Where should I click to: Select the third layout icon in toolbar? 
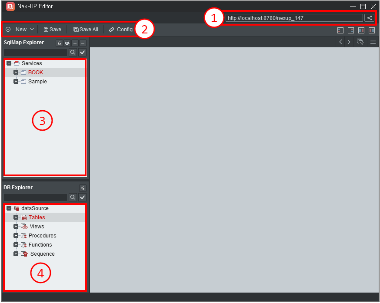point(361,30)
